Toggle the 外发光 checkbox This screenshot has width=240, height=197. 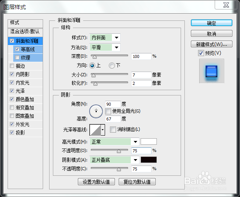[12, 124]
